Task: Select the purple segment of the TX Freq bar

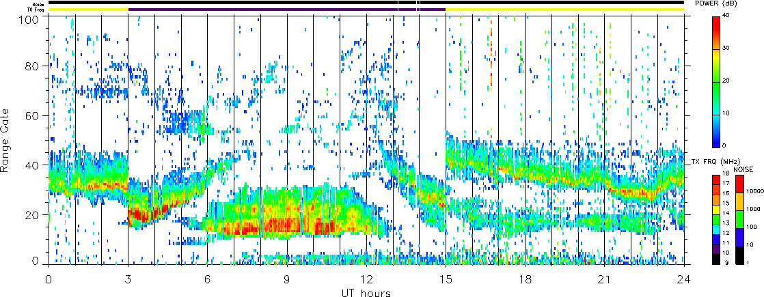Action: [287, 9]
